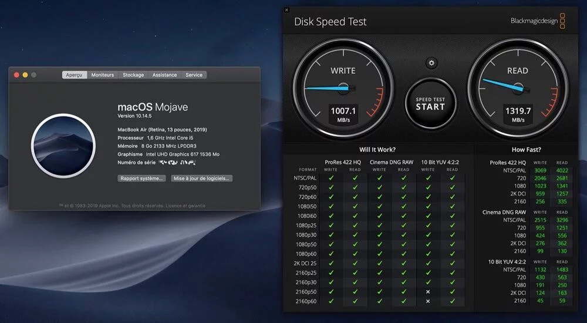This screenshot has height=323, width=587.
Task: Click 1080i50 Cinema DNG RAW write checkmark
Action: coord(380,207)
